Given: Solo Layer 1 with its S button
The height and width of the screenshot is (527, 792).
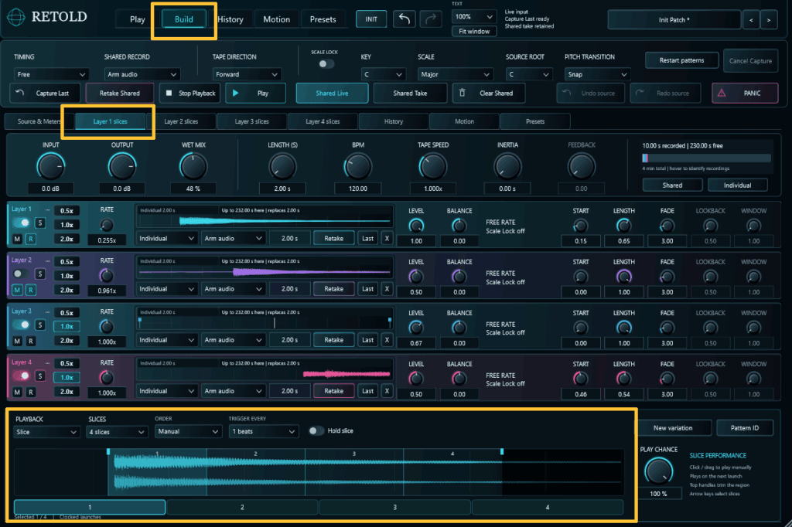Looking at the screenshot, I should tap(40, 223).
